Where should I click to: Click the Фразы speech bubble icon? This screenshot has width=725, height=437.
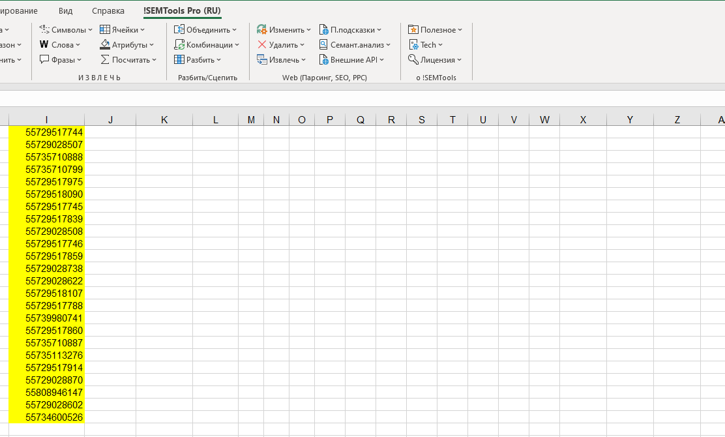click(x=44, y=59)
